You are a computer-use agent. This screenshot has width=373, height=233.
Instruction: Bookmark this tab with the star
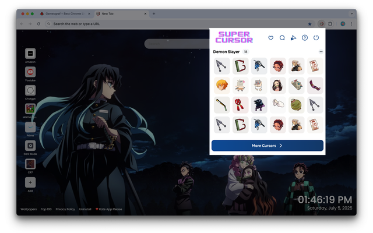(309, 24)
